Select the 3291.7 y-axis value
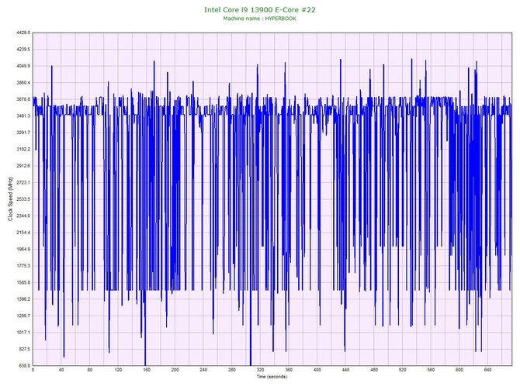Image resolution: width=520 pixels, height=390 pixels. 23,133
